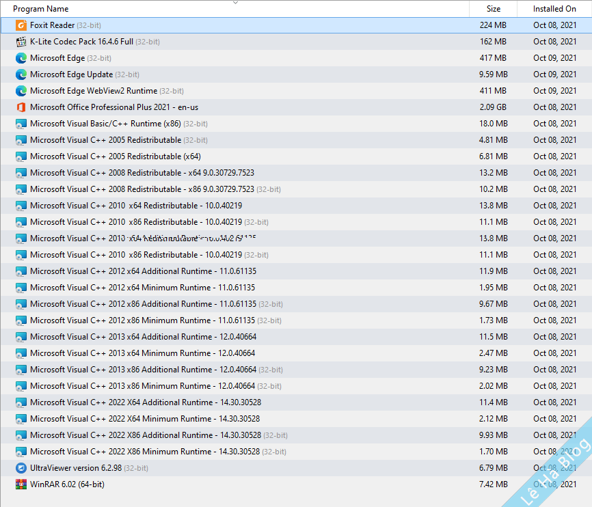Click the Visual C++ 2012 x64 Minimum Runtime icon

point(21,288)
